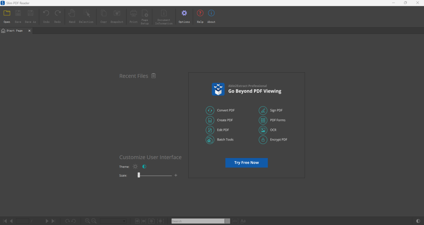This screenshot has width=424, height=225.
Task: Expand the zoom level dropdown
Action: click(124, 221)
